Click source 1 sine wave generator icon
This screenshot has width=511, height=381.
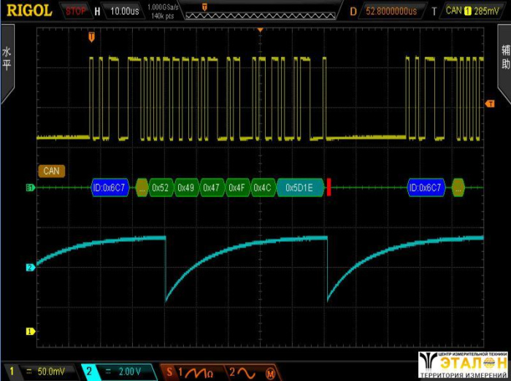coord(191,373)
